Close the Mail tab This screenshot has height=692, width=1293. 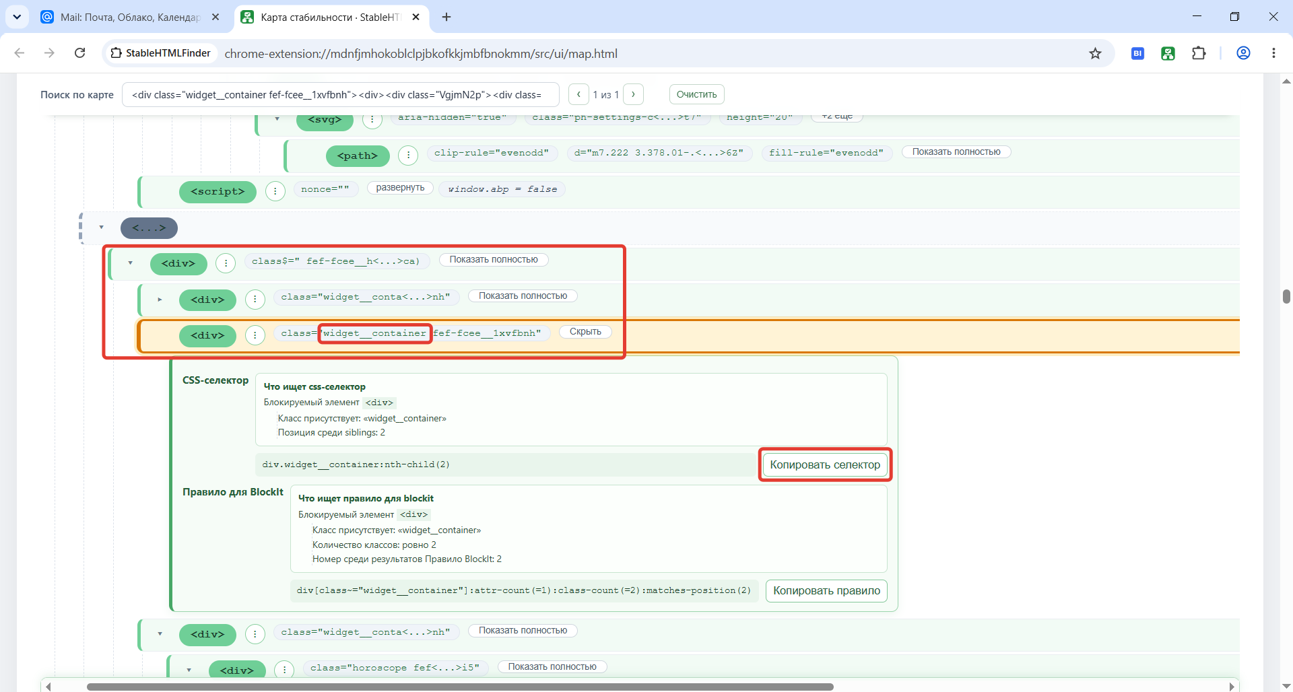pyautogui.click(x=215, y=17)
